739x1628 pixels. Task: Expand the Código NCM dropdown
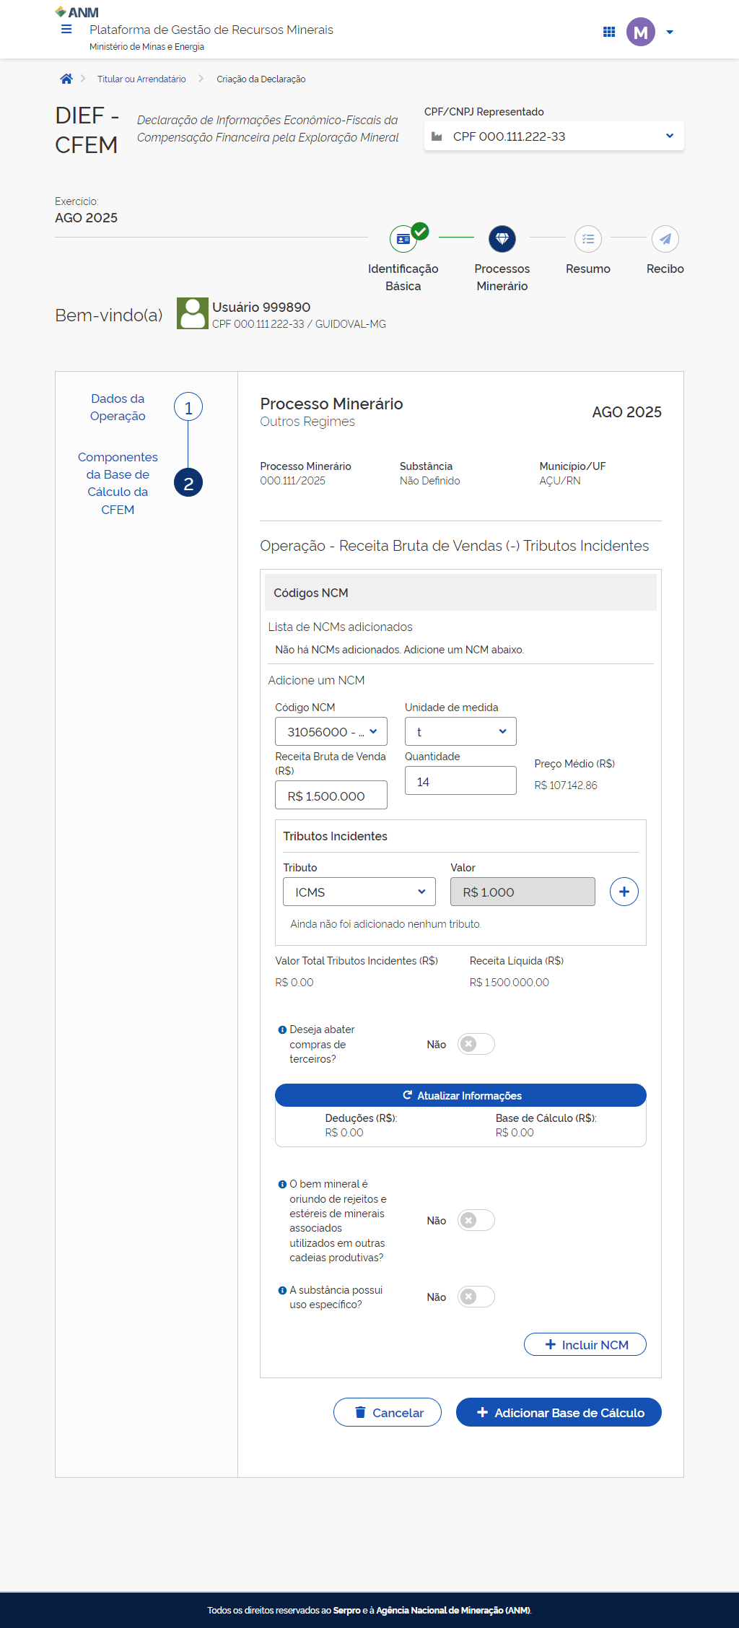(x=331, y=731)
